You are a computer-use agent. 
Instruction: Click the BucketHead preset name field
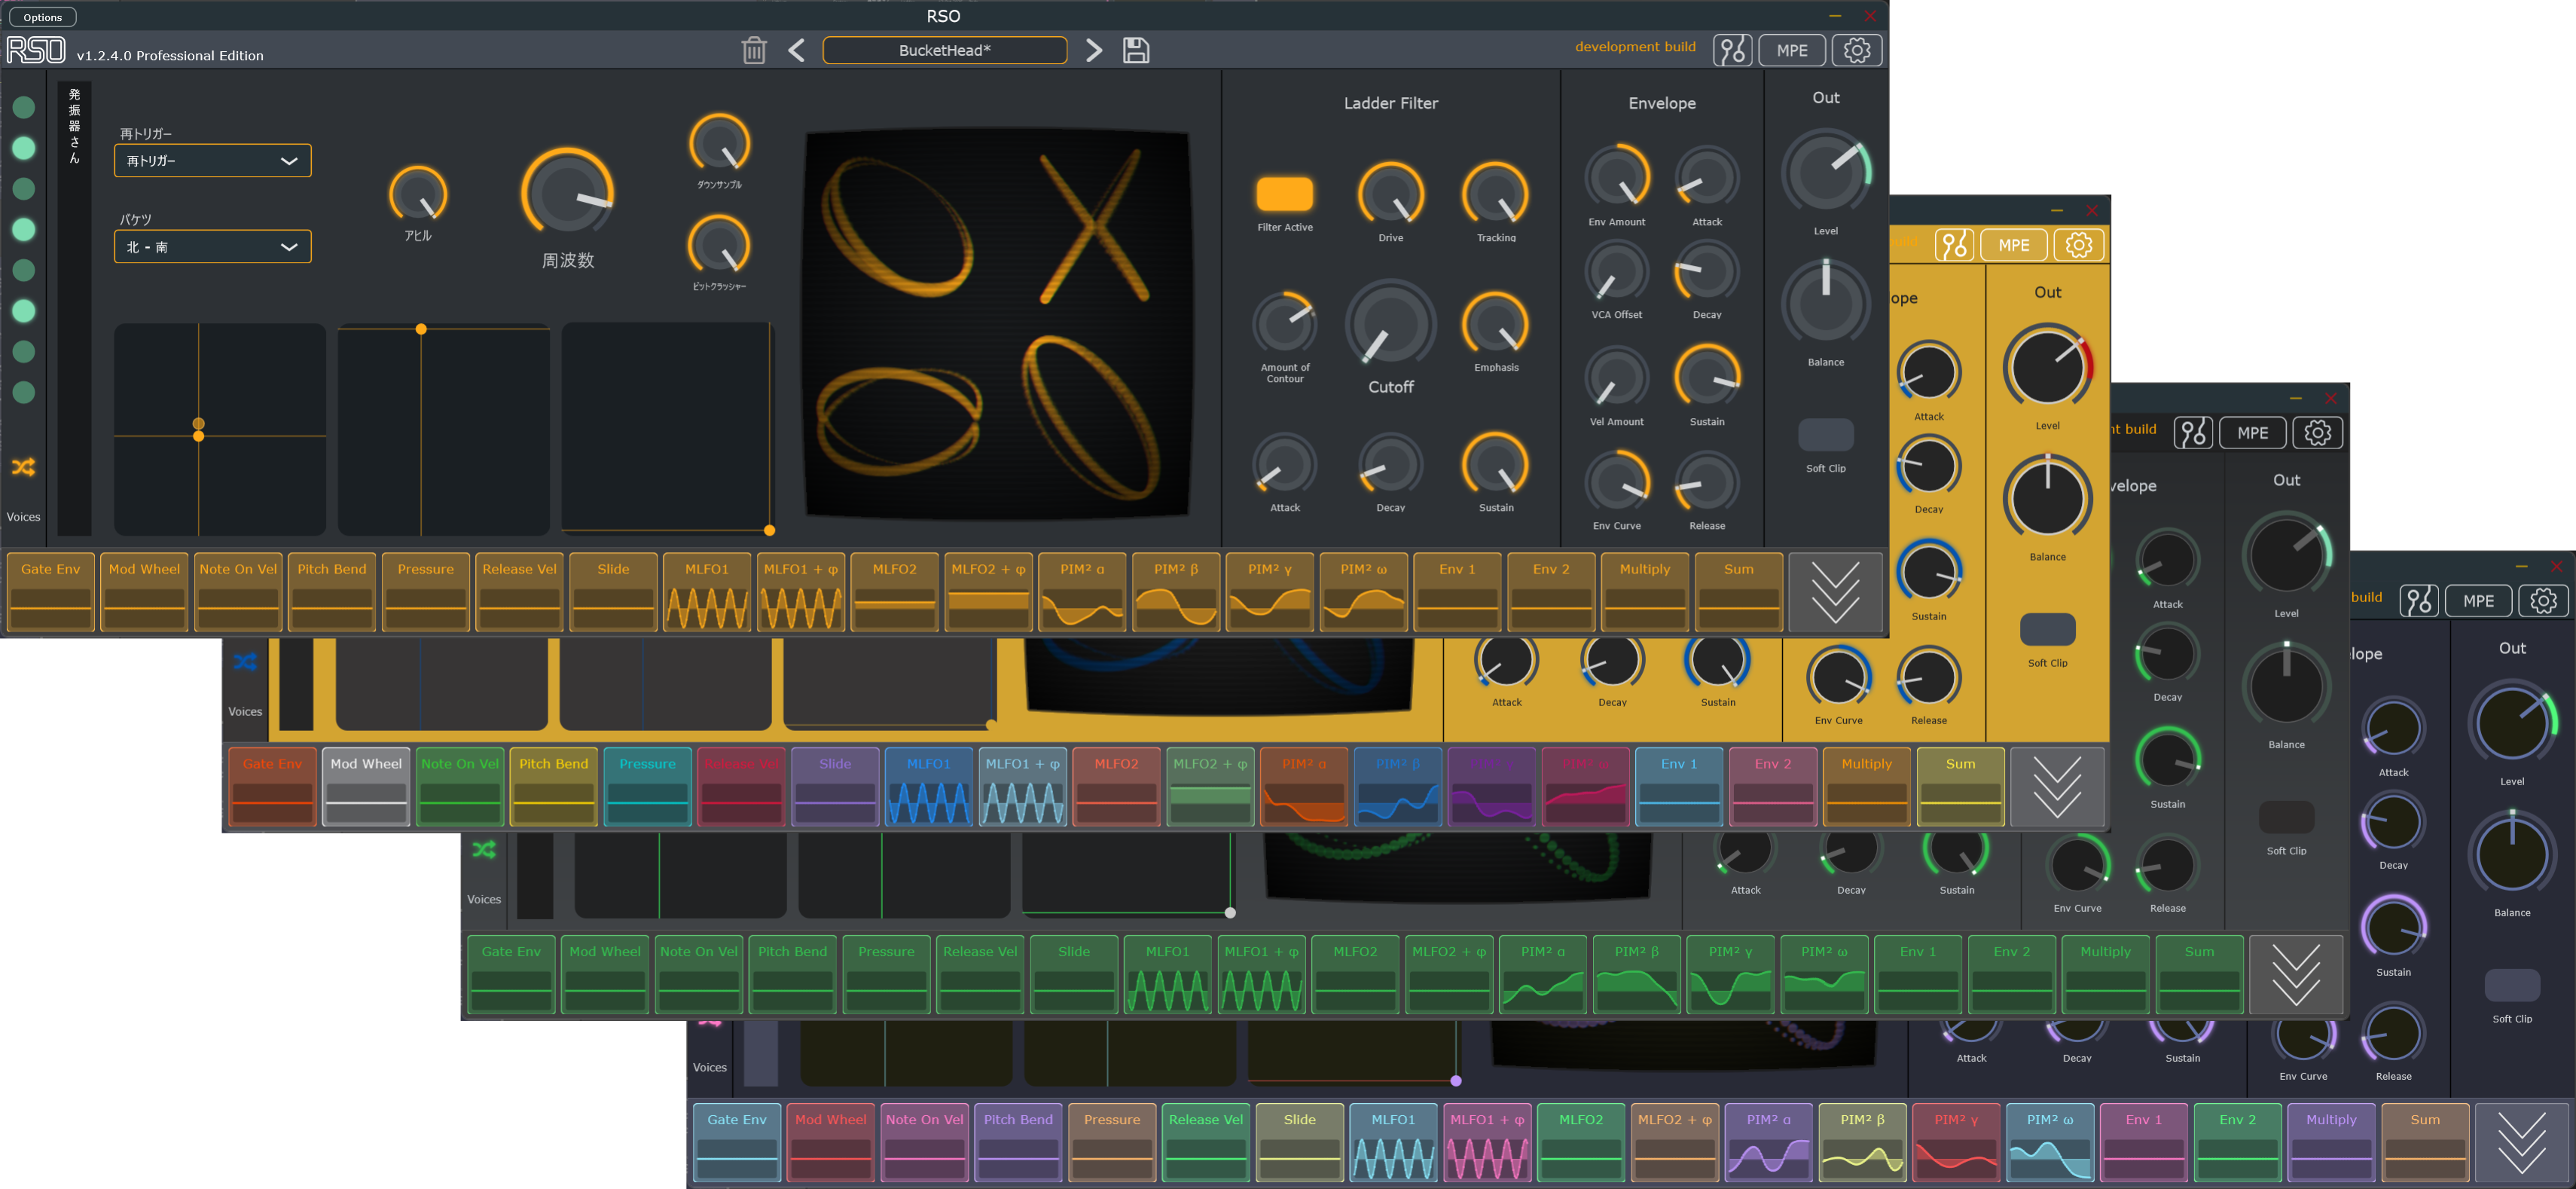[944, 50]
